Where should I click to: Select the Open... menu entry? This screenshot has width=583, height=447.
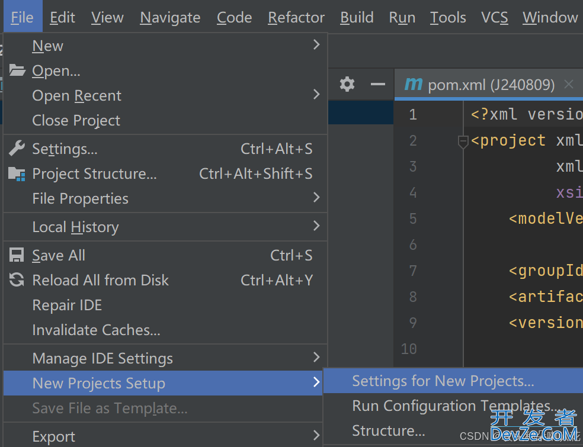coord(165,70)
